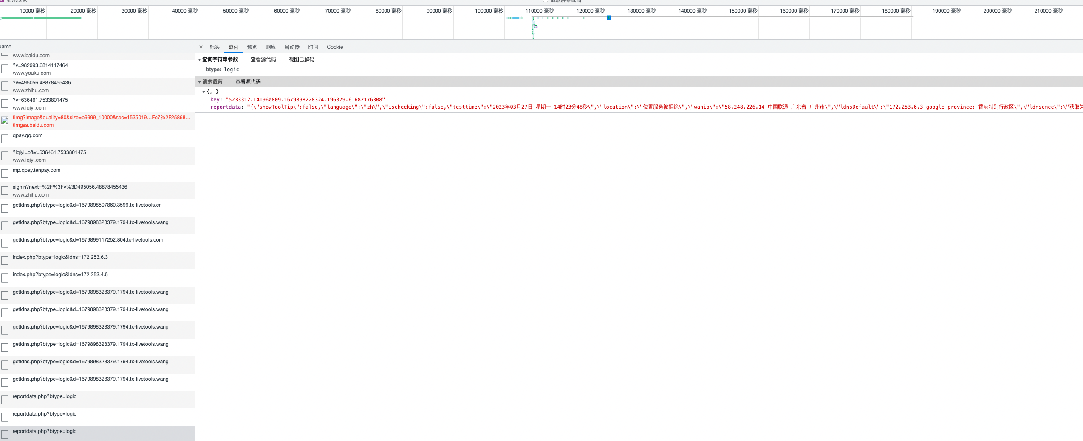The height and width of the screenshot is (441, 1083).
Task: Click the broken image icon beside timg request
Action: tap(5, 121)
